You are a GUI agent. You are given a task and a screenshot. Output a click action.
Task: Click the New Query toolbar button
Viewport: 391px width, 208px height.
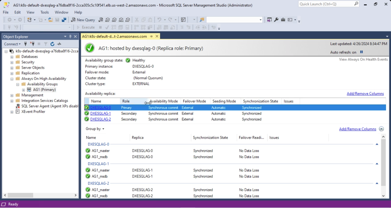click(83, 20)
